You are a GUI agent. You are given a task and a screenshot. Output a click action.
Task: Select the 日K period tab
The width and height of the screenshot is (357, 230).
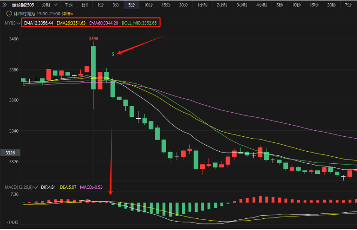(84, 5)
